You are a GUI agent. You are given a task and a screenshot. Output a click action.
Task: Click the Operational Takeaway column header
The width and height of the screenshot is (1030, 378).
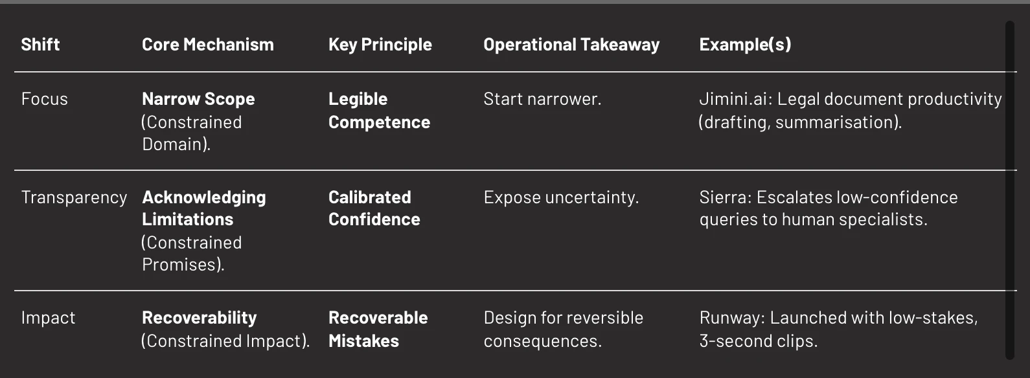pyautogui.click(x=571, y=45)
